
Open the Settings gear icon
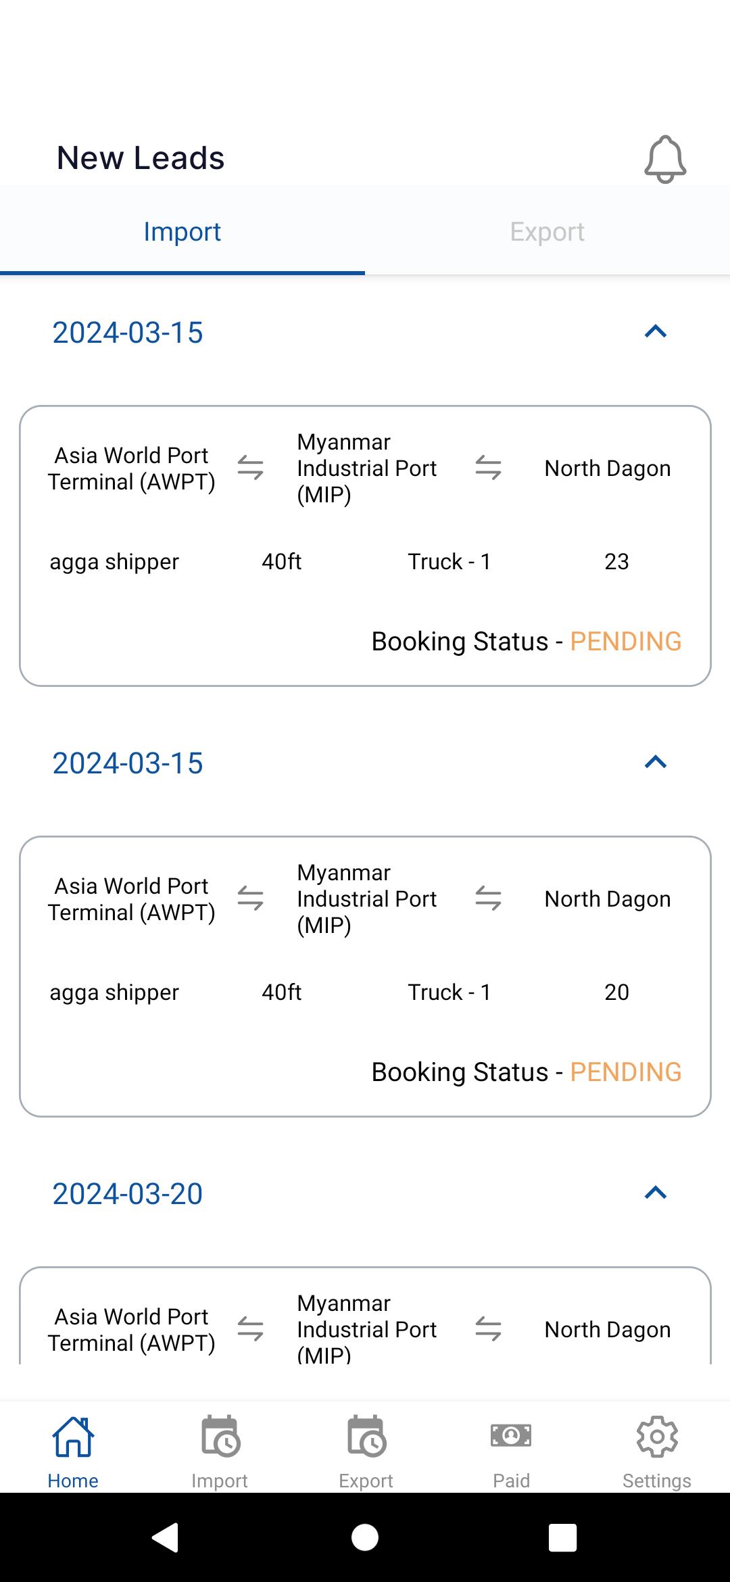657,1436
